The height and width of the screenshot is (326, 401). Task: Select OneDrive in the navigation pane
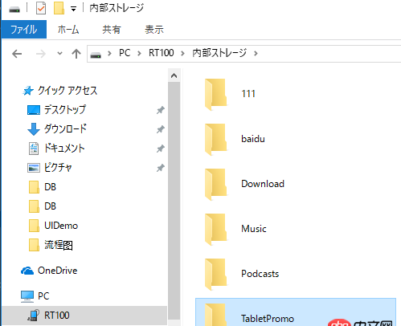[x=58, y=271]
